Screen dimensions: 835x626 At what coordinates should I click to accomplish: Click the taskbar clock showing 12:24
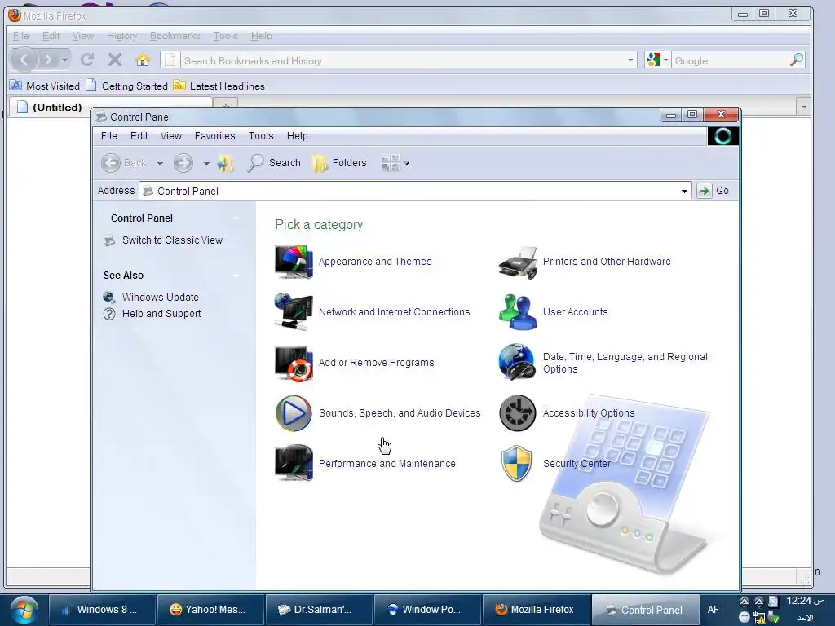click(805, 601)
